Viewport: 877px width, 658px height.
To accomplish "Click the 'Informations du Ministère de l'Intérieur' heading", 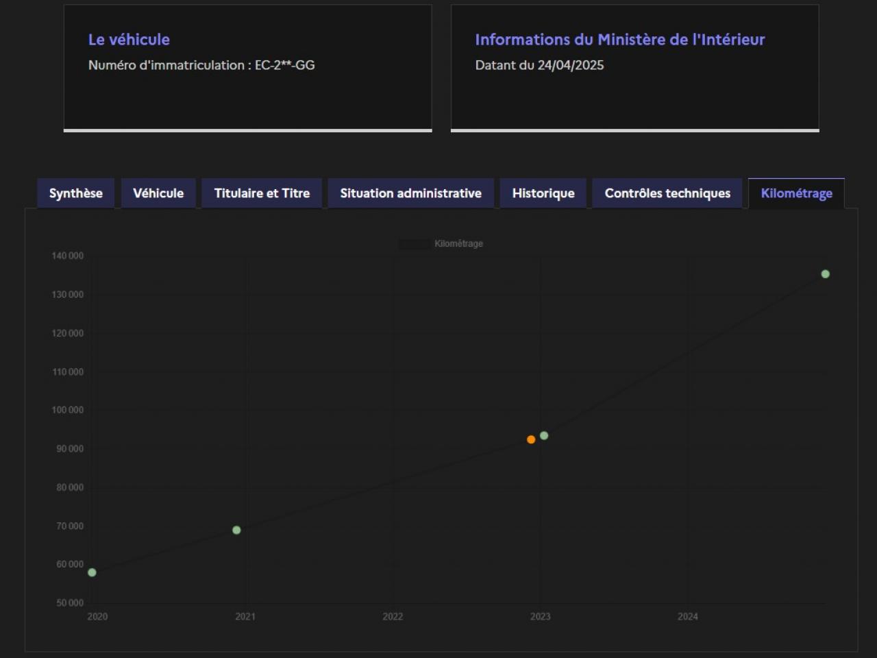I will pos(619,40).
